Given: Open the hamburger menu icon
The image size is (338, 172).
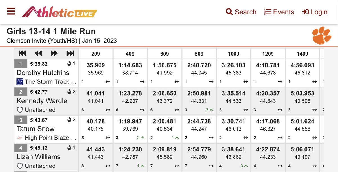Looking at the screenshot, I should tap(11, 12).
